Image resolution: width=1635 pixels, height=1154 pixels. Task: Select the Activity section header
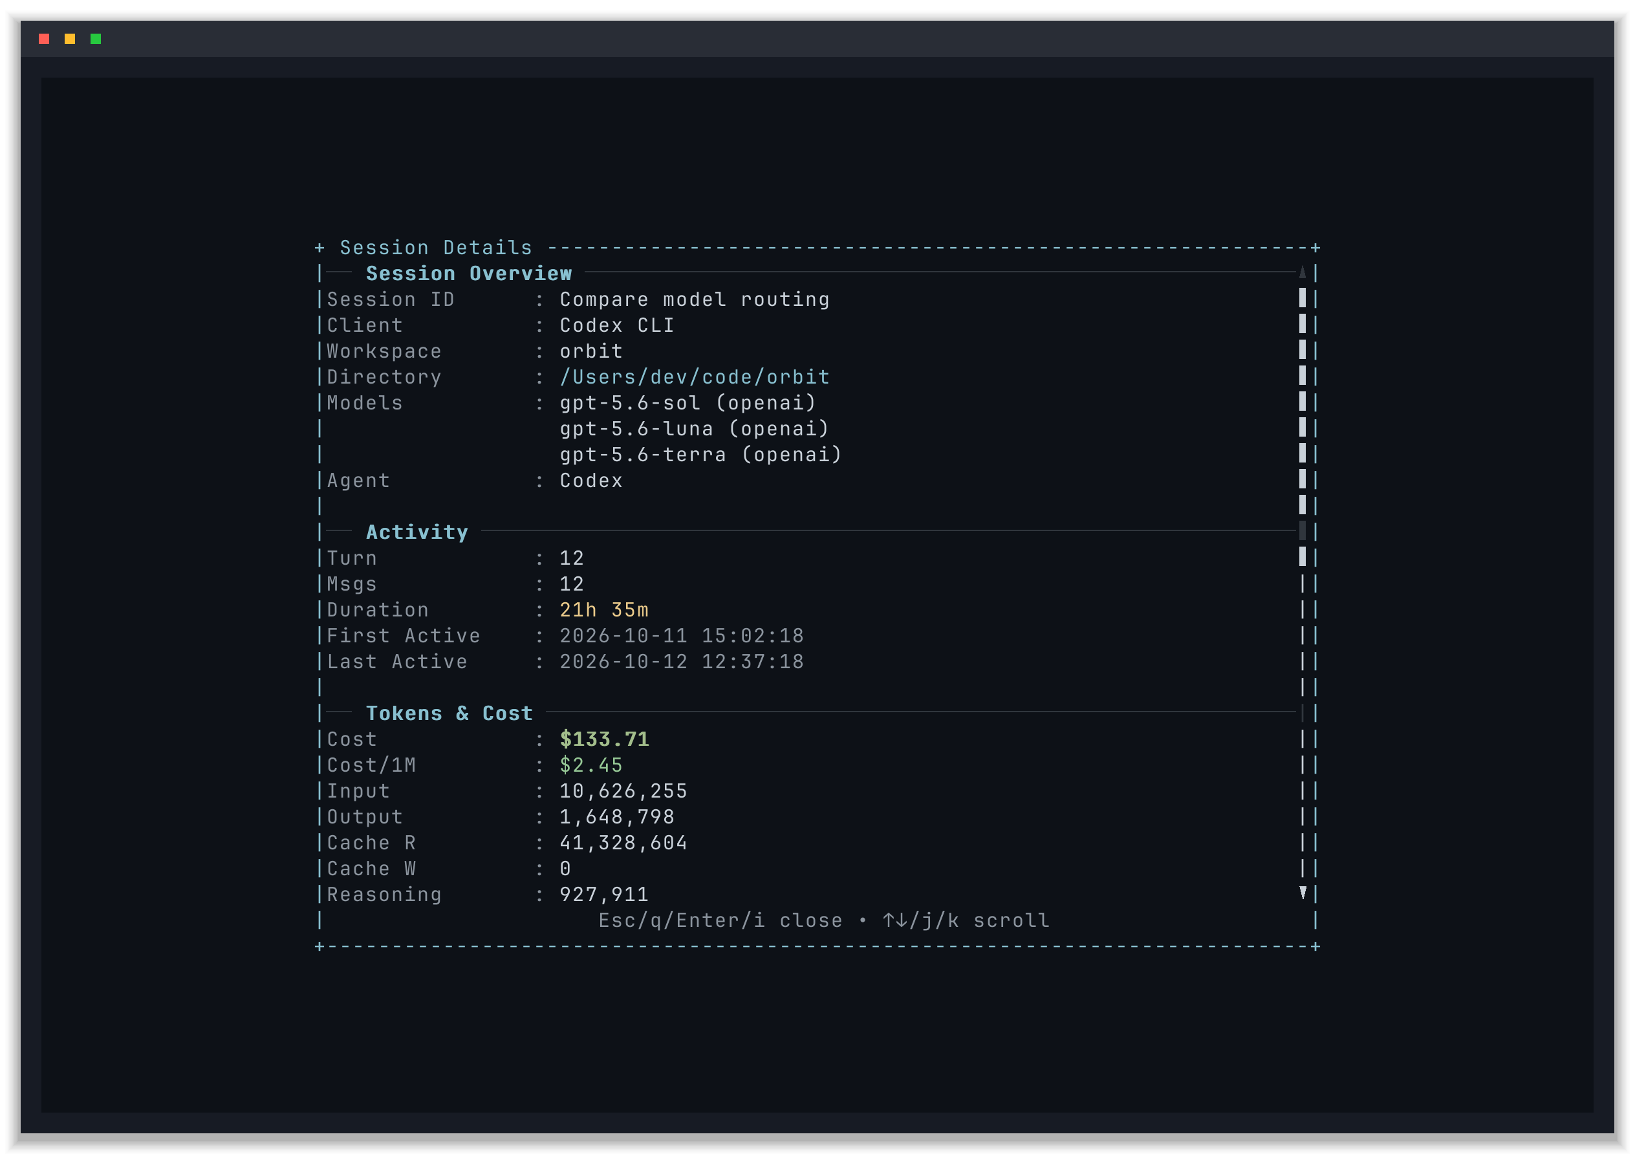click(x=417, y=532)
